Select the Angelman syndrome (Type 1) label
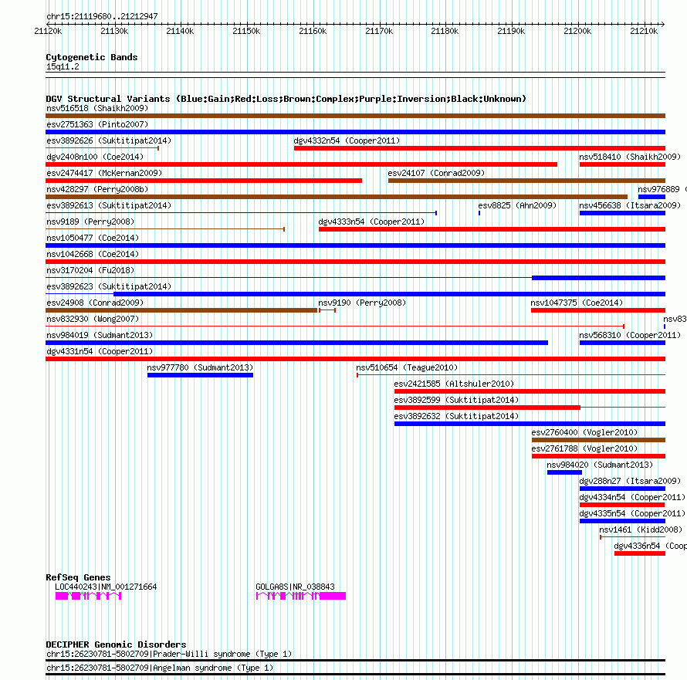Viewport: 687px width, 680px height. [x=160, y=668]
